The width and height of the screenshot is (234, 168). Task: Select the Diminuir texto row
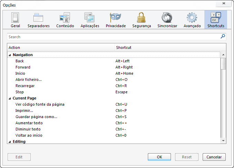(x=114, y=129)
